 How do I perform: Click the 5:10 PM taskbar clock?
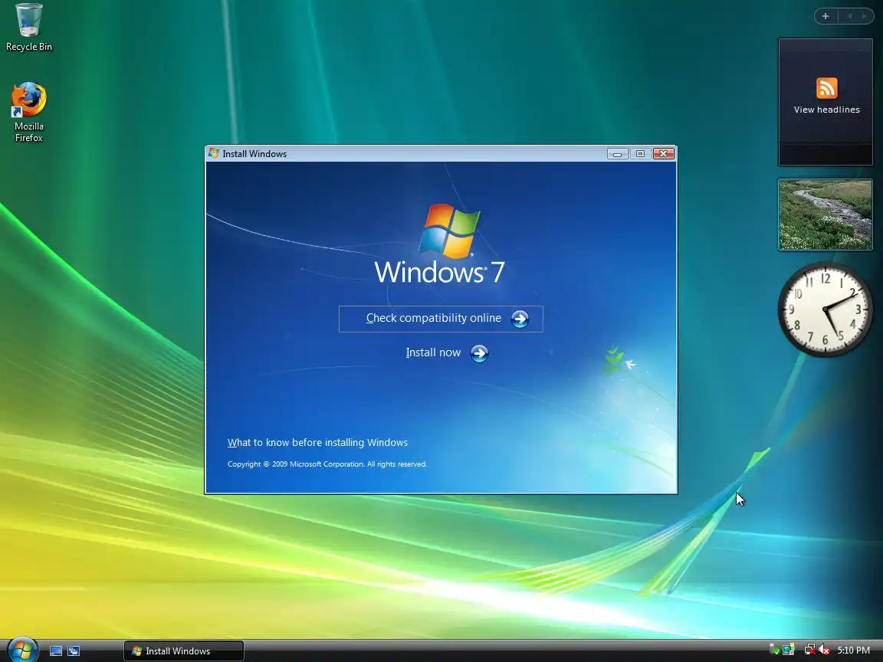click(853, 651)
